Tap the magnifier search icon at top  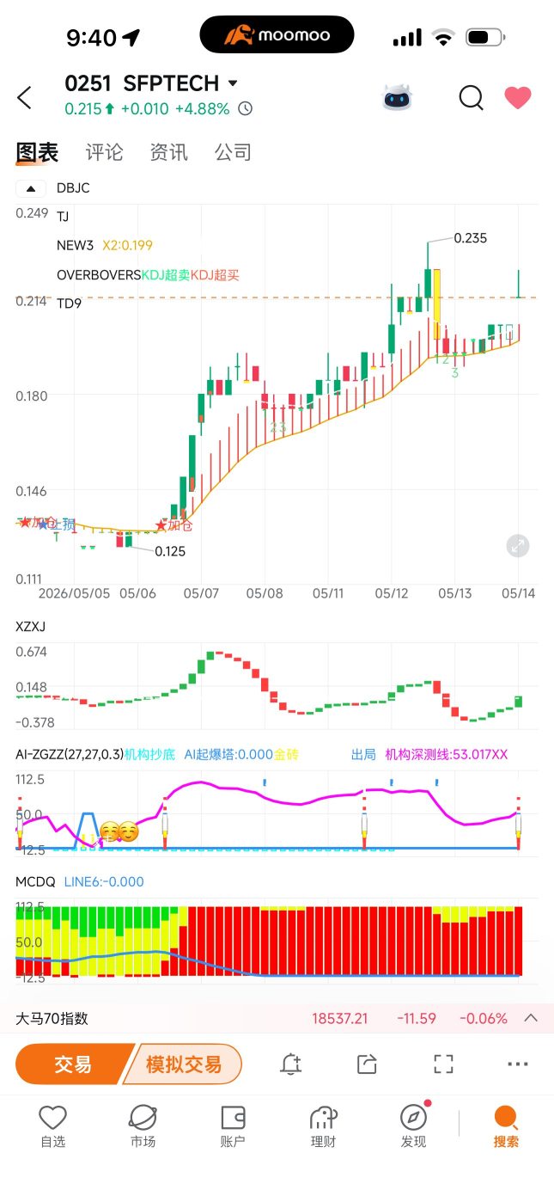(471, 98)
